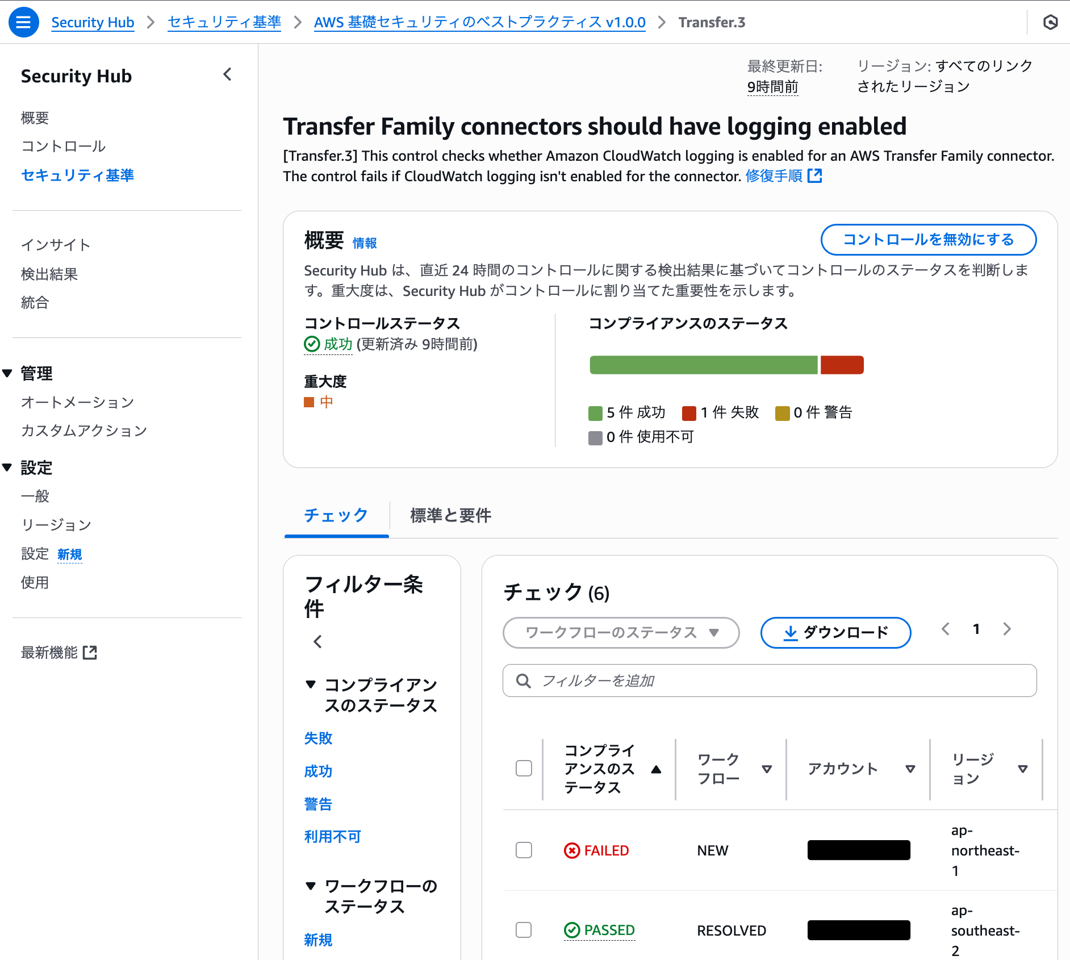Screen dimensions: 1070x960
Task: Click the コントロールを無効にする button
Action: (x=929, y=240)
